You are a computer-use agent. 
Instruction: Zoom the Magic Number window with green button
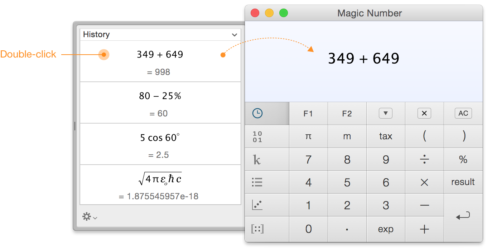[284, 13]
